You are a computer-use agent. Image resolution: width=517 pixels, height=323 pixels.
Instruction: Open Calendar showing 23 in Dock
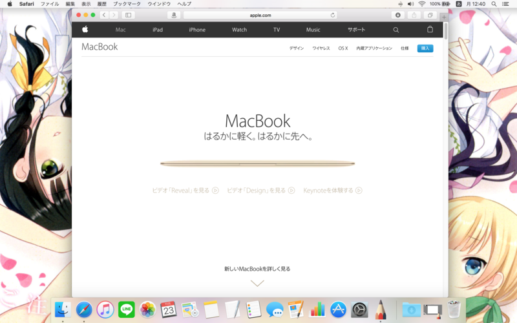[169, 310]
